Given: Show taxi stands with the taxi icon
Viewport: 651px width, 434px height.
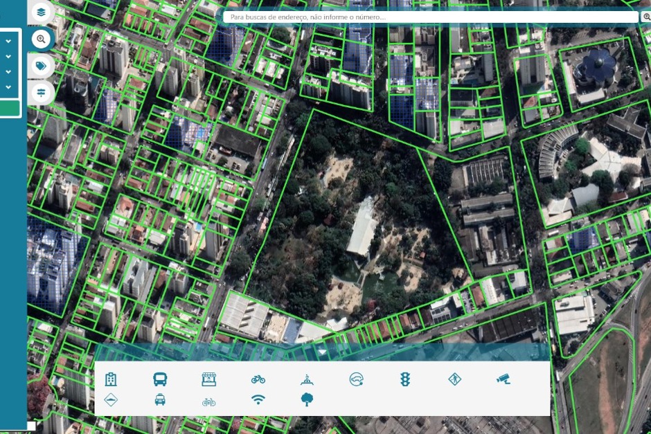Looking at the screenshot, I should coord(160,400).
